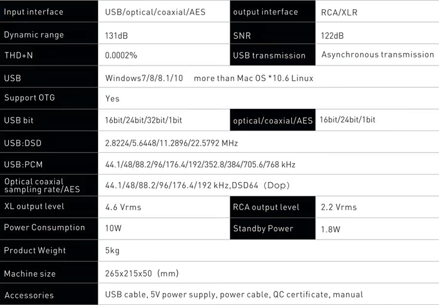Click the XL output level label
439x305 pixels.
point(34,207)
